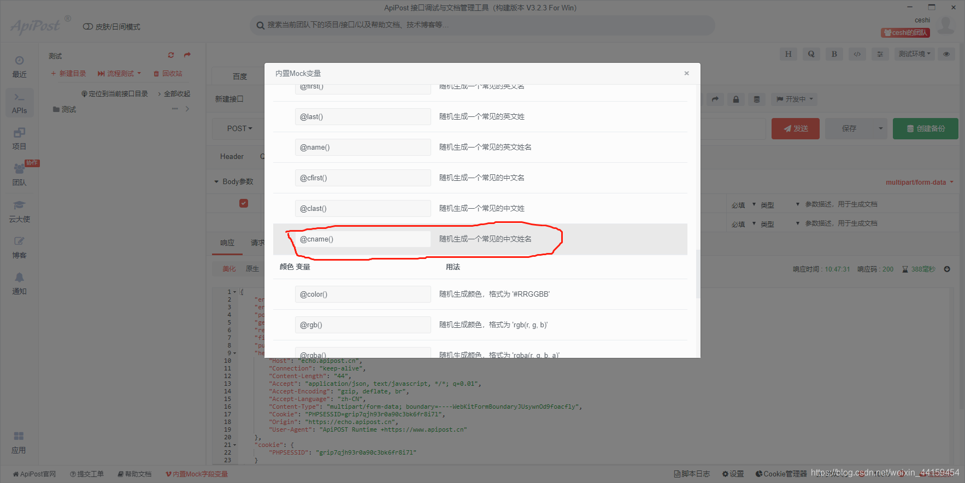Click the 保存 save button
Screen dimensions: 965x483
[849, 128]
